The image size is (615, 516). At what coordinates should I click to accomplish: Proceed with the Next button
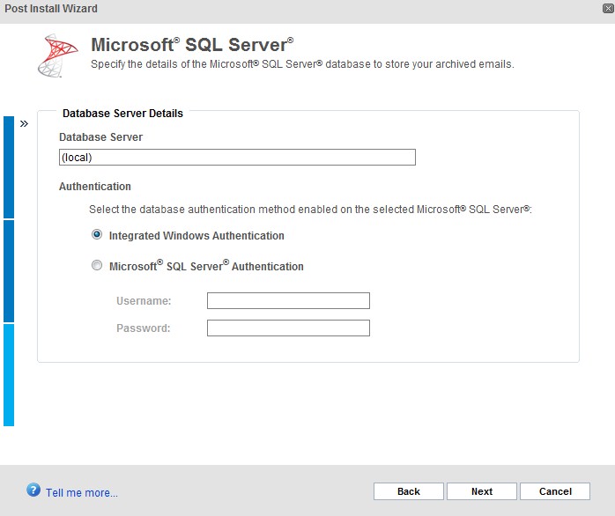coord(482,491)
